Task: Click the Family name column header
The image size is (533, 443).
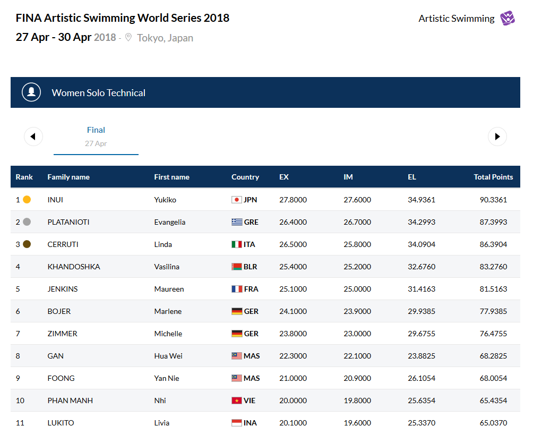Action: click(x=68, y=177)
